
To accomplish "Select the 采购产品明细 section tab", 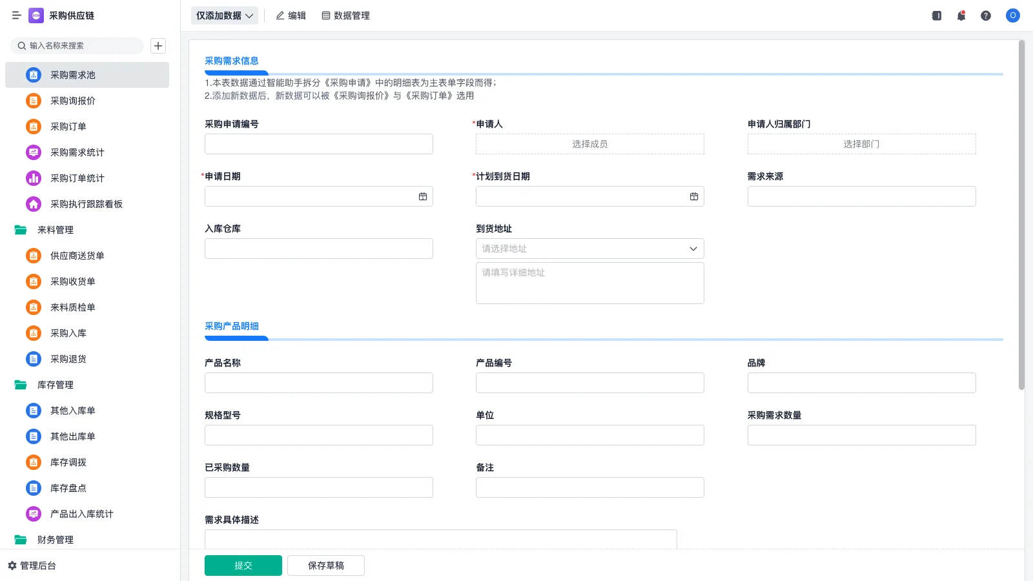I will pos(232,326).
